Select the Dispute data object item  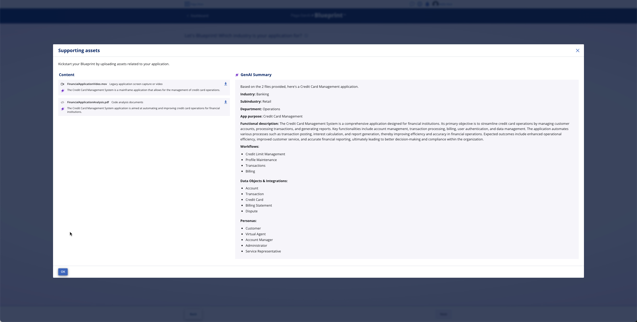(x=251, y=211)
